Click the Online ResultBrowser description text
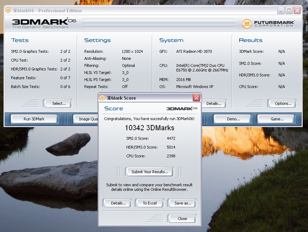This screenshot has height=232, width=308. [149, 187]
